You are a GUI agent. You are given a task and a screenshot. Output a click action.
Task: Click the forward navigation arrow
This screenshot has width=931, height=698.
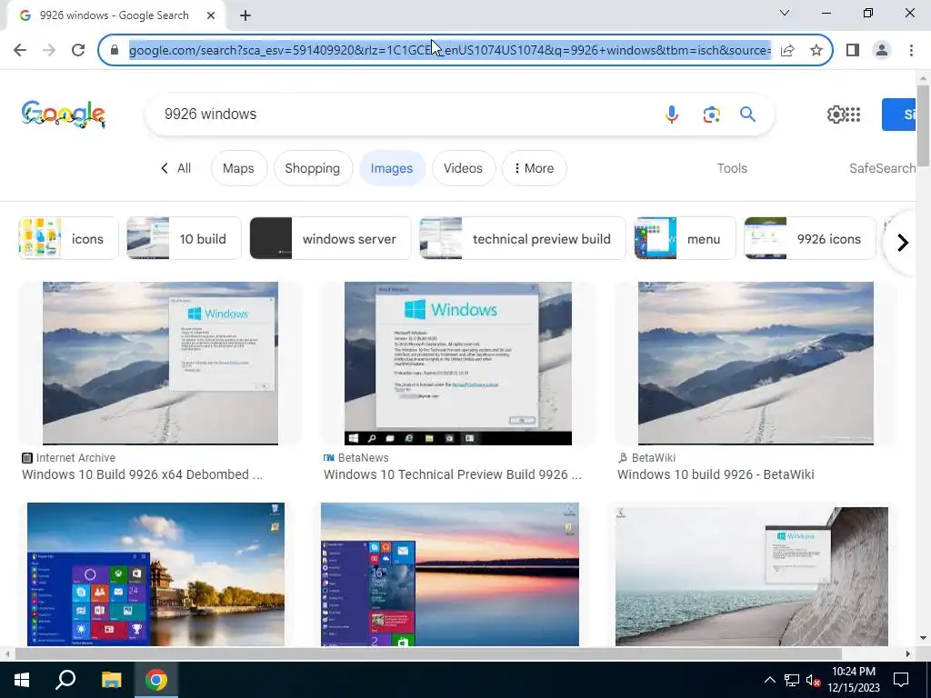49,50
